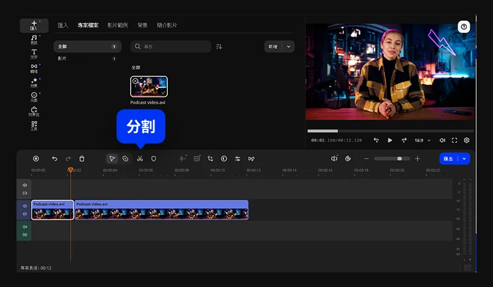
Task: Switch to the 影片範例 tab
Action: click(x=117, y=26)
